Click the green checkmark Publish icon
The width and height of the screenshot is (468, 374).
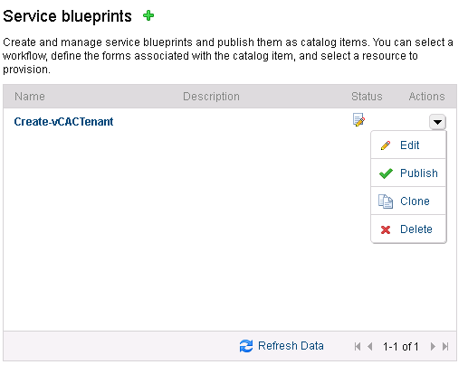[386, 173]
